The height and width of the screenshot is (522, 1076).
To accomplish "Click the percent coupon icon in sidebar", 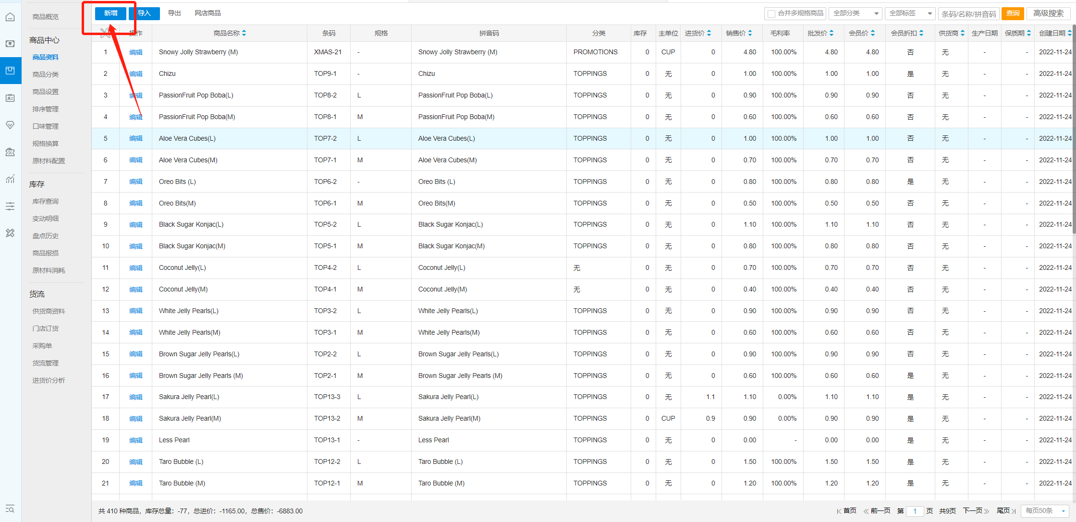I will click(10, 152).
